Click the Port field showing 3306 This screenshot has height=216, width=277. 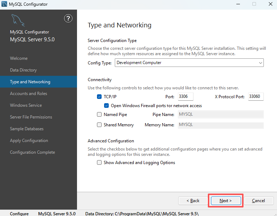[185, 97]
